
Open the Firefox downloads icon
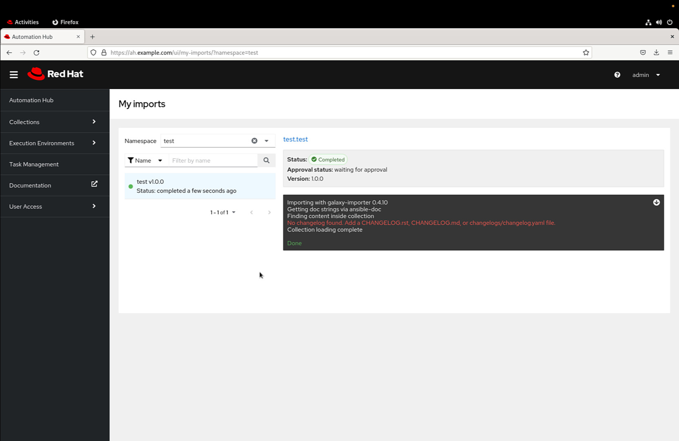tap(657, 53)
